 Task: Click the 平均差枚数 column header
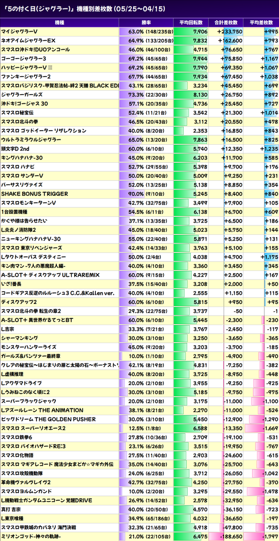[x=261, y=22]
